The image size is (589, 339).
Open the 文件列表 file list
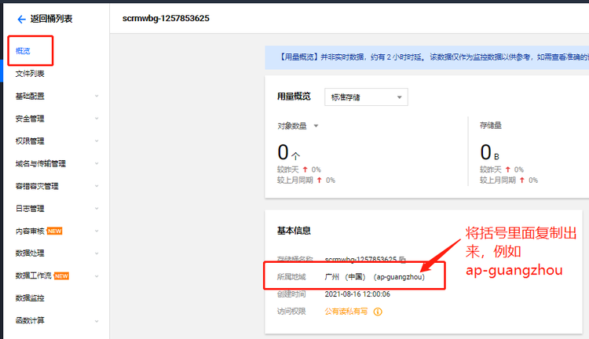click(30, 74)
